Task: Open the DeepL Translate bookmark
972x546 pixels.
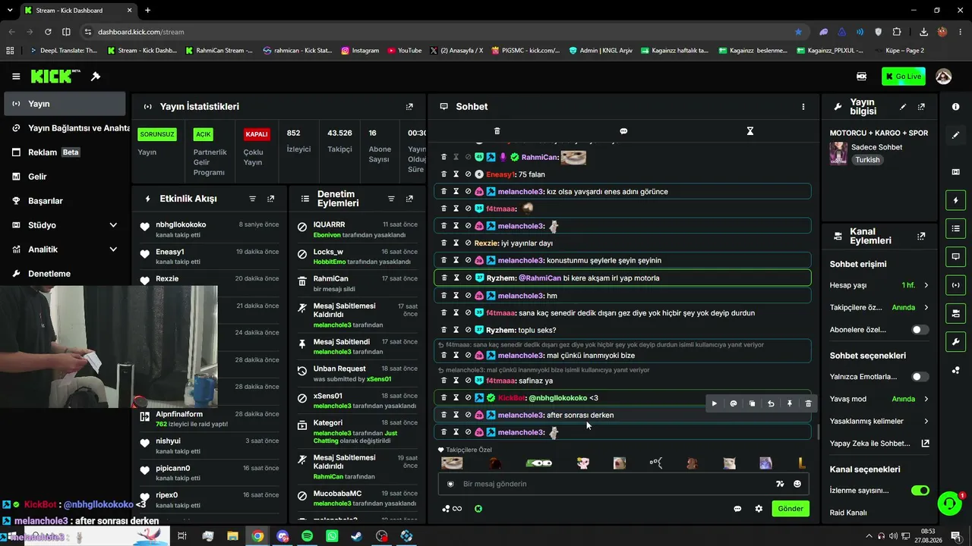Action: pos(63,51)
